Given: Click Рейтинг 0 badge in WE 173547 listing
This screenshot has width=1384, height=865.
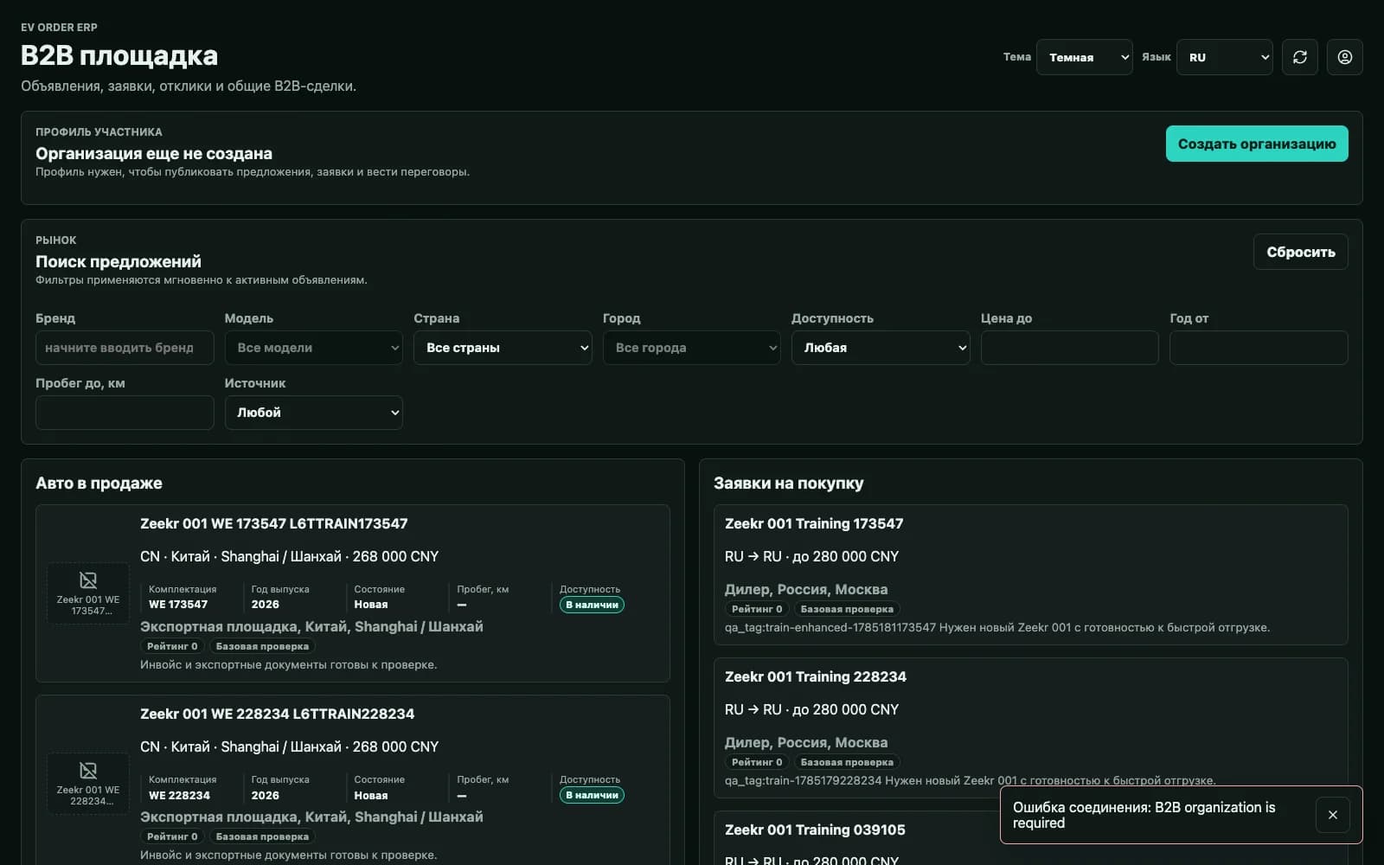Looking at the screenshot, I should click(172, 646).
